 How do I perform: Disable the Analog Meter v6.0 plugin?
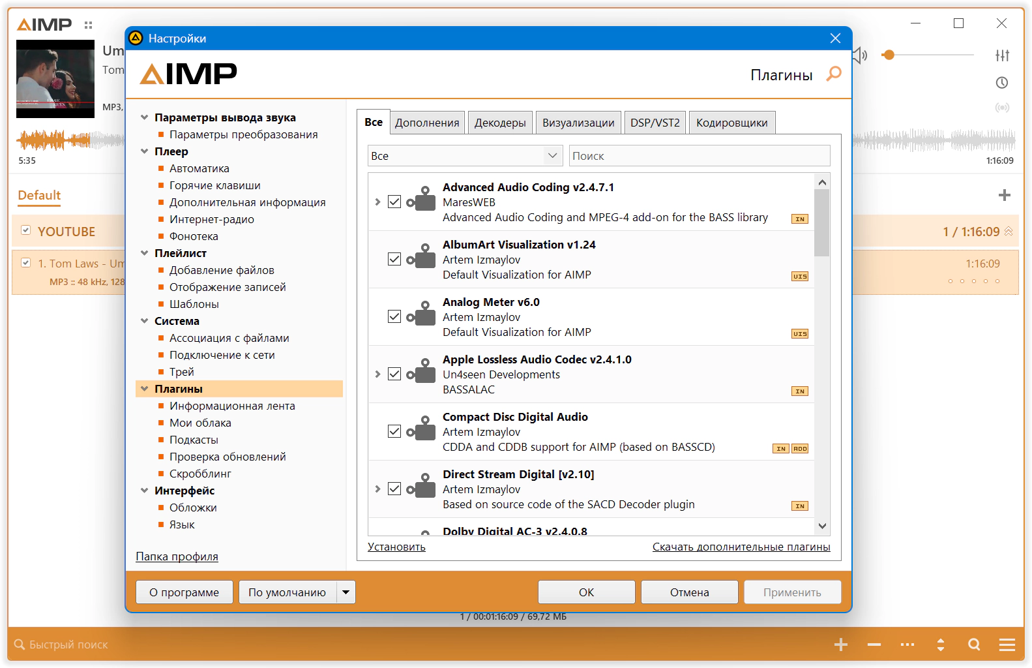pos(394,317)
